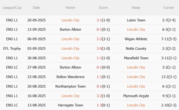The width and height of the screenshot is (179, 110).
Task: Click the 3-1(1-0) score versus Luton
Action: [103, 20]
